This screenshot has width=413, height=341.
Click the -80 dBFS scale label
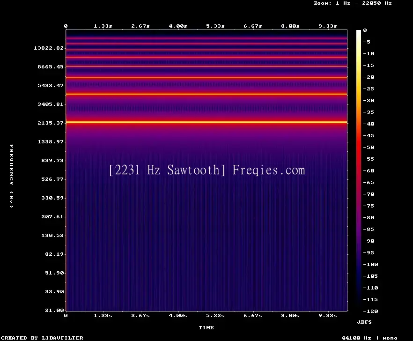point(369,218)
